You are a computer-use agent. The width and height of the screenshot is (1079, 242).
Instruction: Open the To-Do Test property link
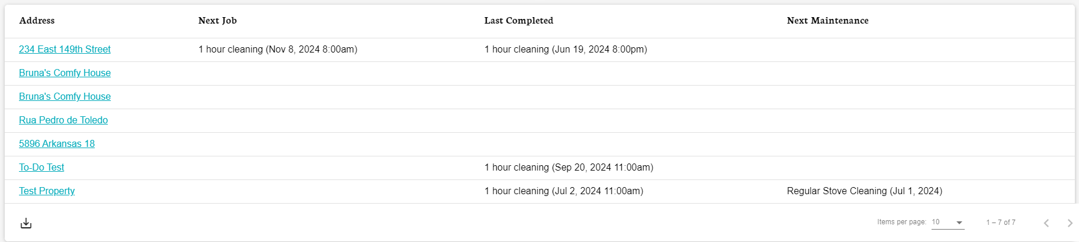41,168
